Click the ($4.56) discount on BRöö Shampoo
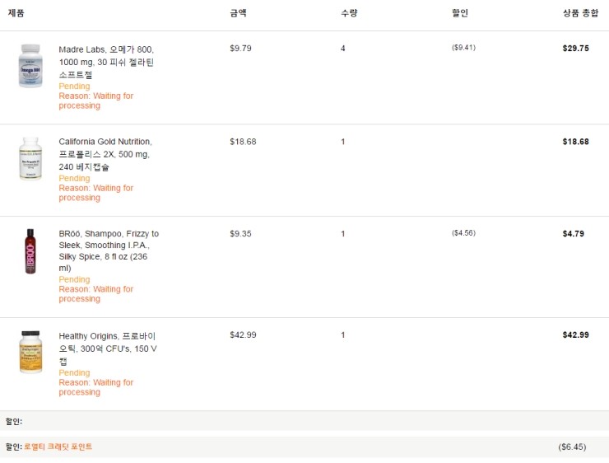This screenshot has height=463, width=609. [463, 233]
